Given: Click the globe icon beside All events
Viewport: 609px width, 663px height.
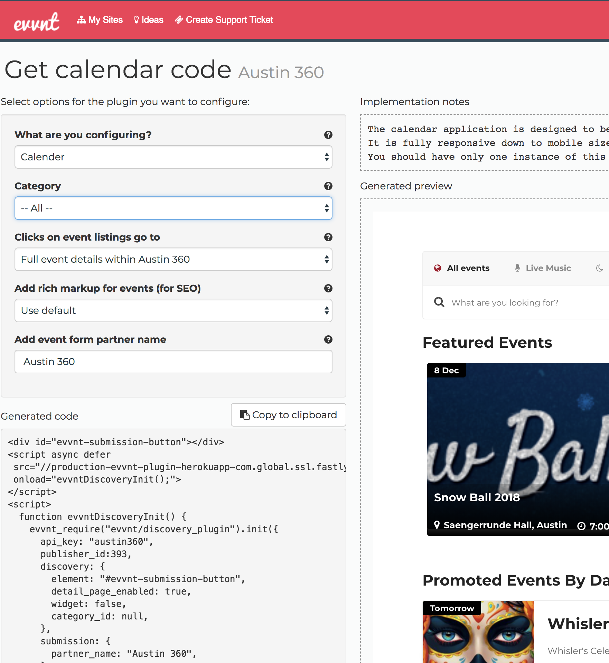Looking at the screenshot, I should click(x=438, y=268).
